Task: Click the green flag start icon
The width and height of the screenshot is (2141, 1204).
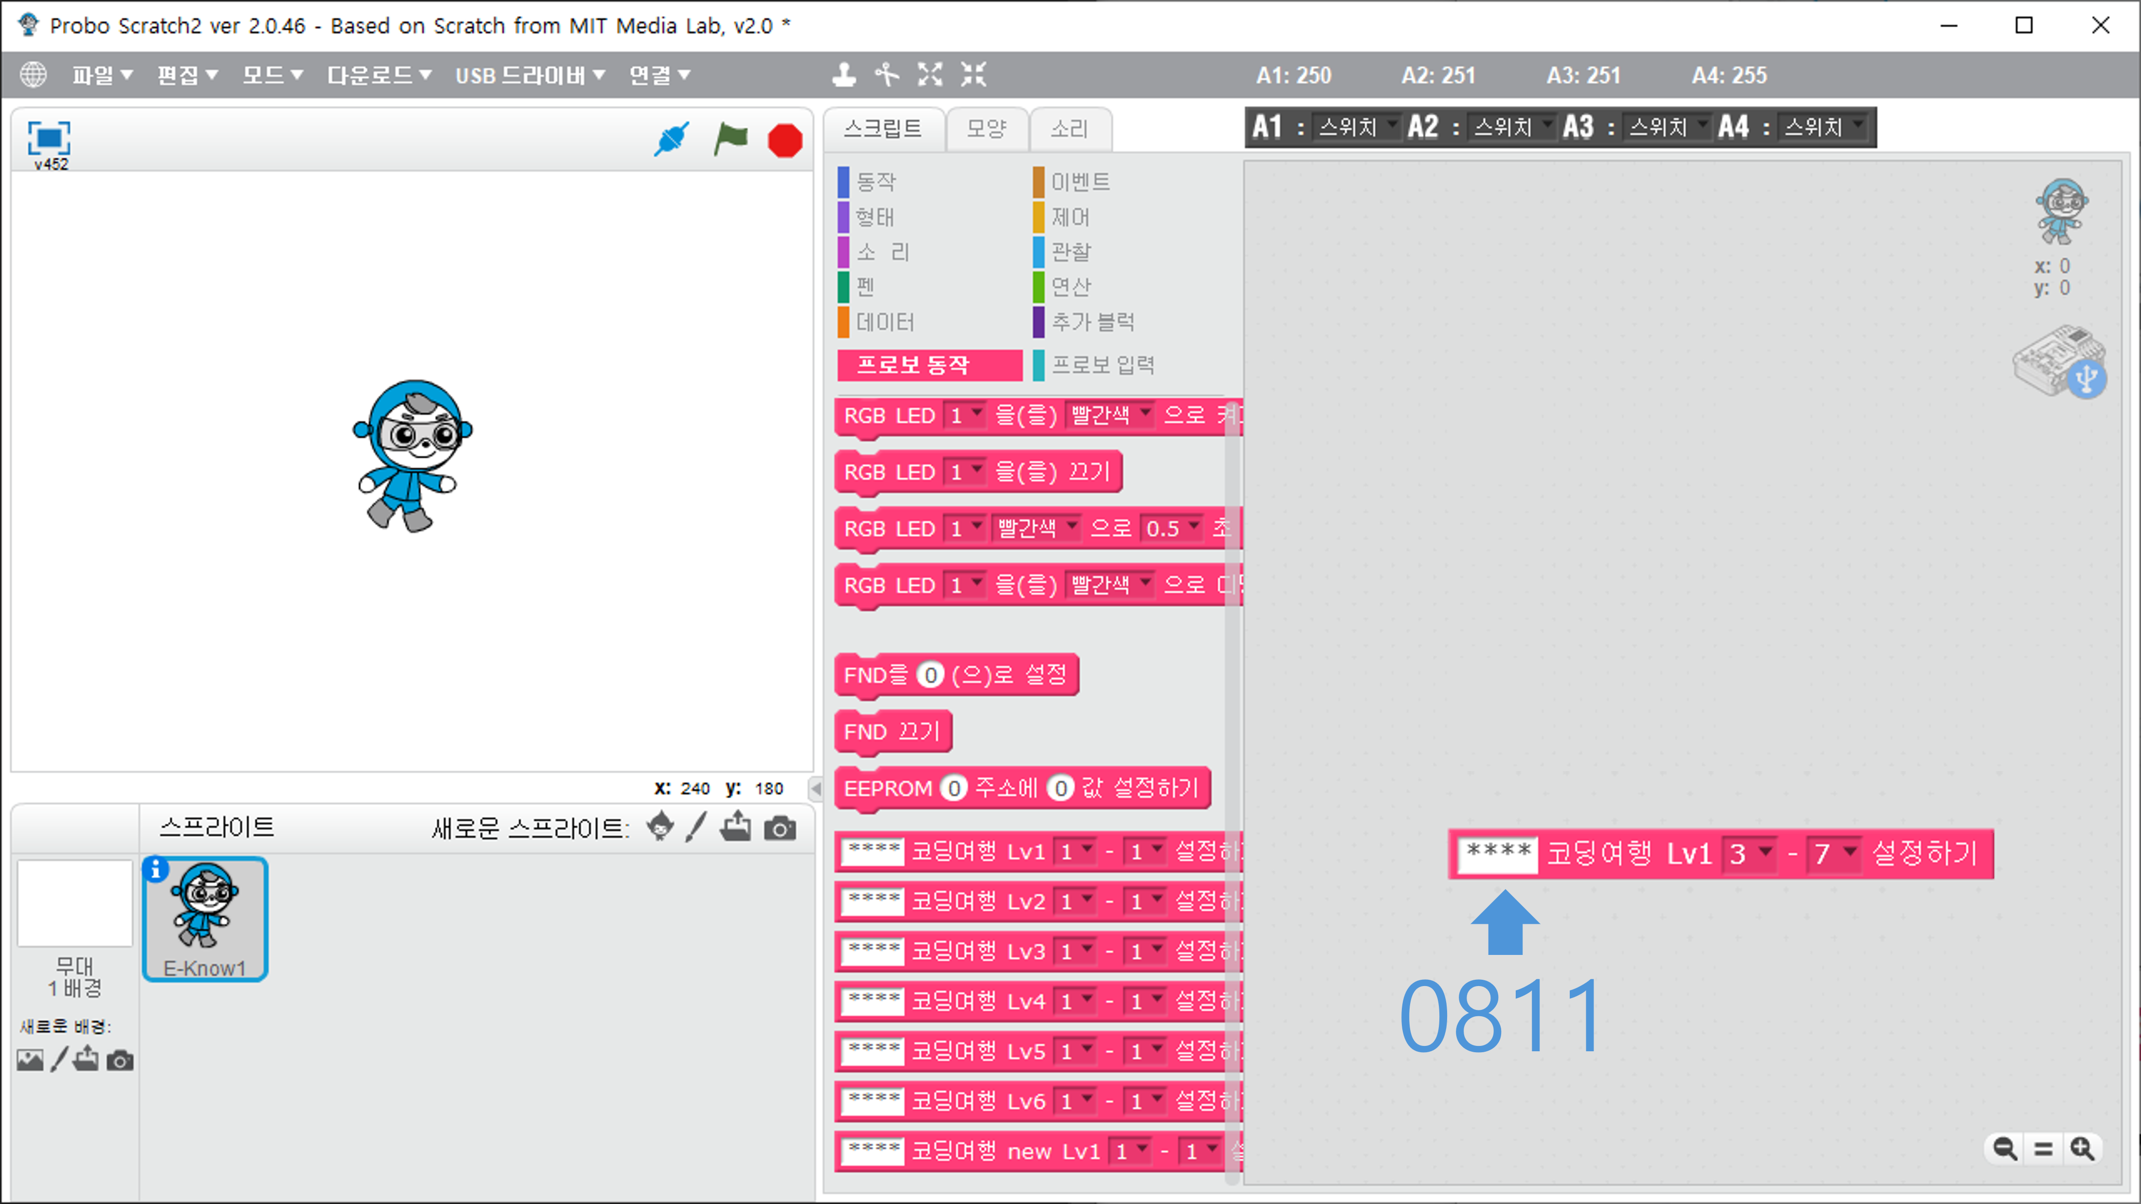Action: [x=730, y=140]
